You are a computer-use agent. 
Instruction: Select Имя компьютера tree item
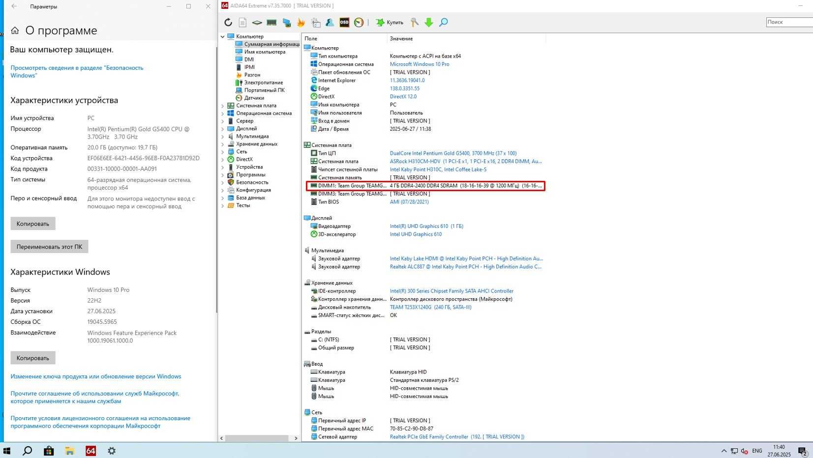point(260,52)
